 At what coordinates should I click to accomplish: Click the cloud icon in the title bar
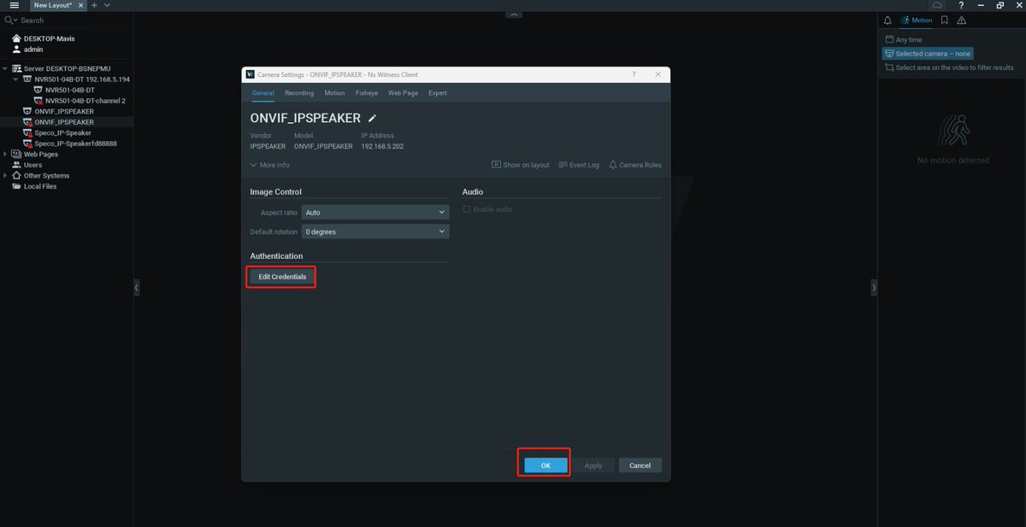(x=937, y=5)
